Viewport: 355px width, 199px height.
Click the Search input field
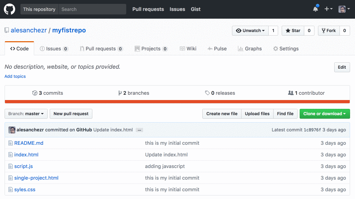(x=92, y=9)
